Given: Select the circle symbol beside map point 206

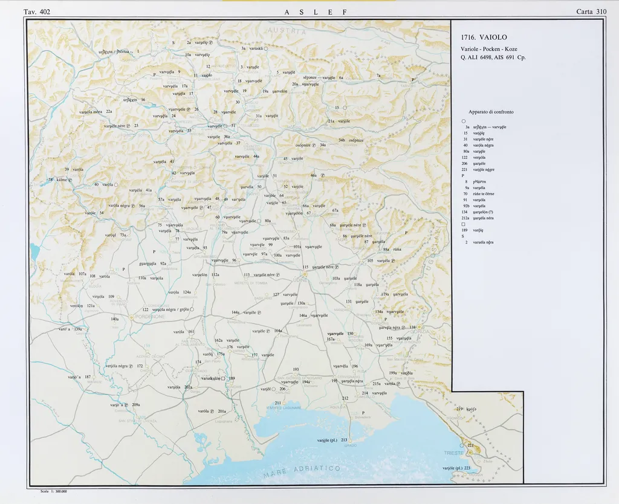Looking at the screenshot, I should coord(273,389).
